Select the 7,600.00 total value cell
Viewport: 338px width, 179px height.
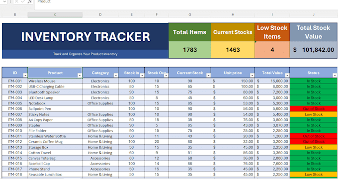[x=272, y=164]
